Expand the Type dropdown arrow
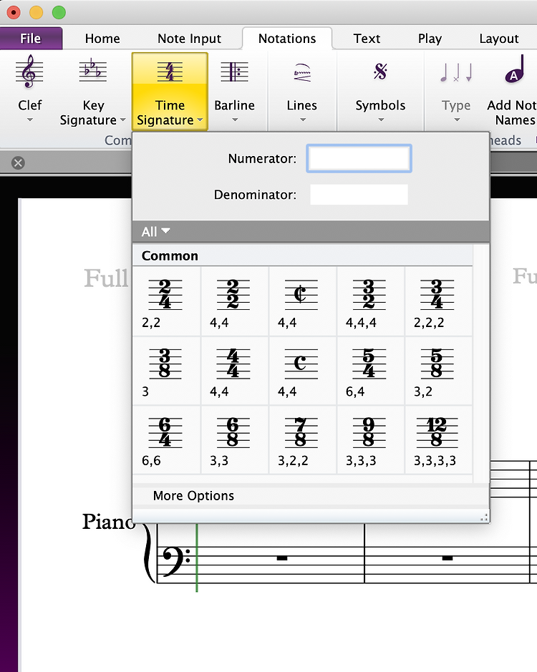Image resolution: width=537 pixels, height=672 pixels. 457,120
